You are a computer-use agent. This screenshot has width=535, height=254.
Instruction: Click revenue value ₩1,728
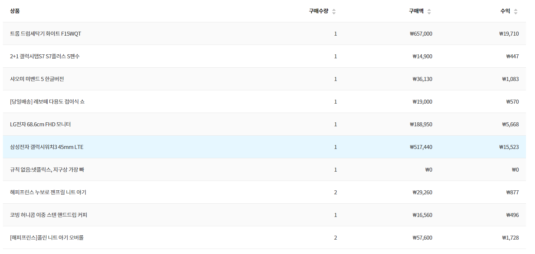(510, 238)
